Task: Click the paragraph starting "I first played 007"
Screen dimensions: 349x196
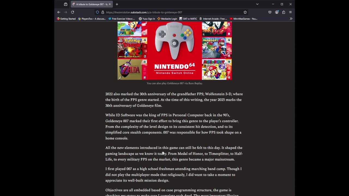Action: coord(173,174)
